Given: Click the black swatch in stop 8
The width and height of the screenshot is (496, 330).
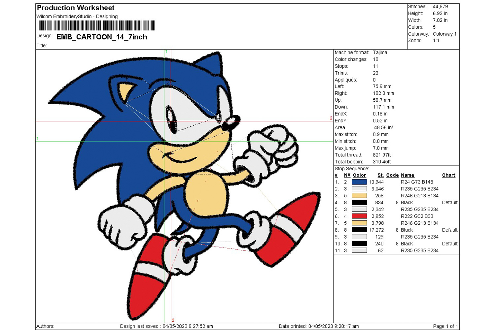Looking at the screenshot, I should 359,230.
